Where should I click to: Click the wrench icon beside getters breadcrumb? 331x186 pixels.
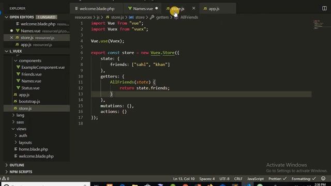tap(152, 17)
